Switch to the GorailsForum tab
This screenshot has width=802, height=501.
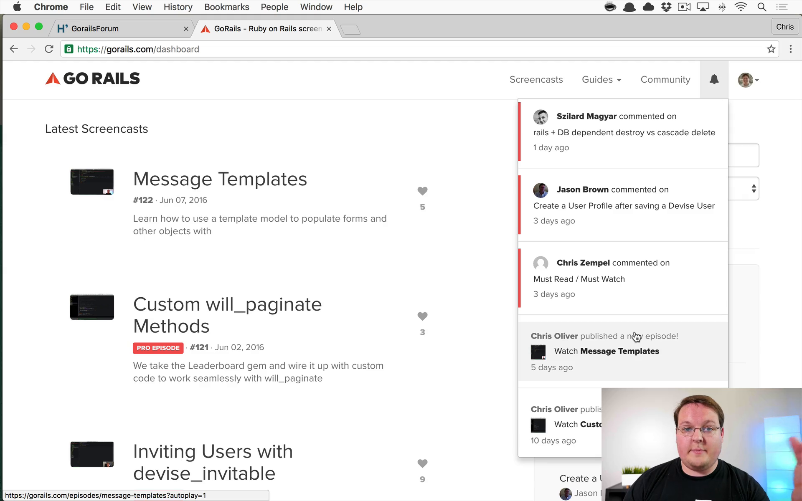click(x=95, y=28)
